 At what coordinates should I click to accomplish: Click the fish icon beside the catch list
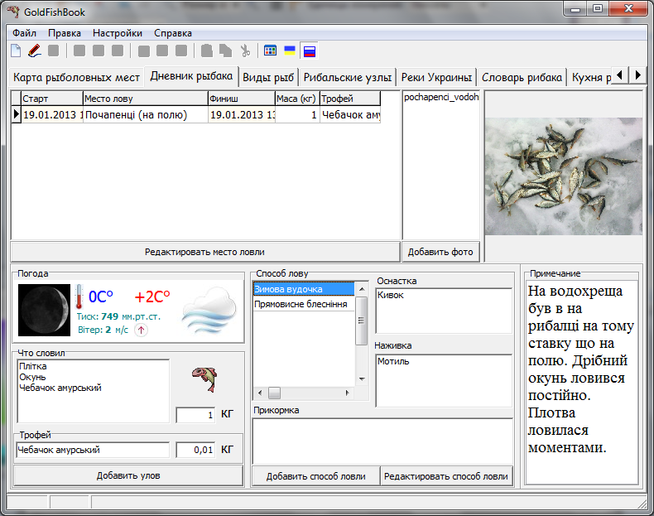click(x=204, y=379)
